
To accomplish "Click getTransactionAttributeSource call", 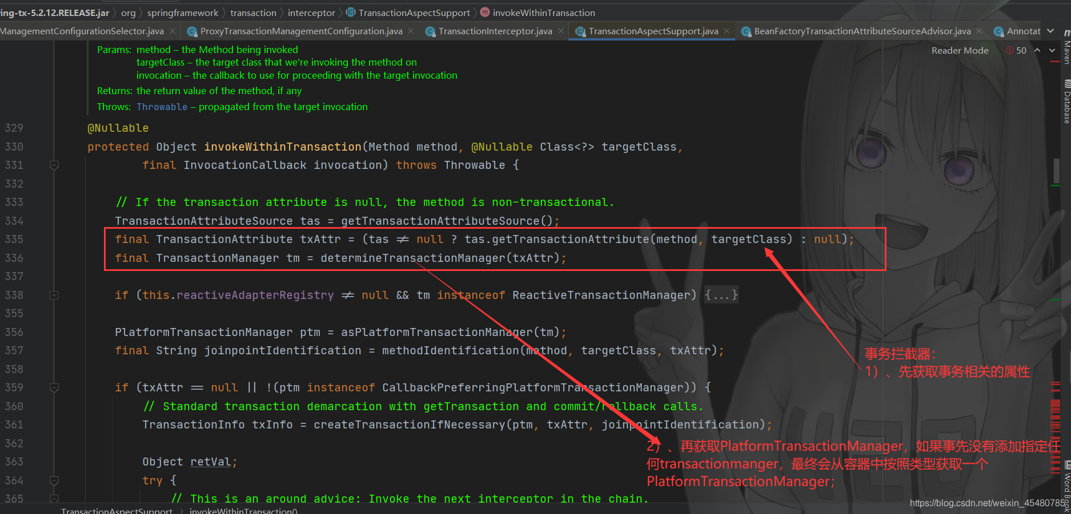I will 440,221.
